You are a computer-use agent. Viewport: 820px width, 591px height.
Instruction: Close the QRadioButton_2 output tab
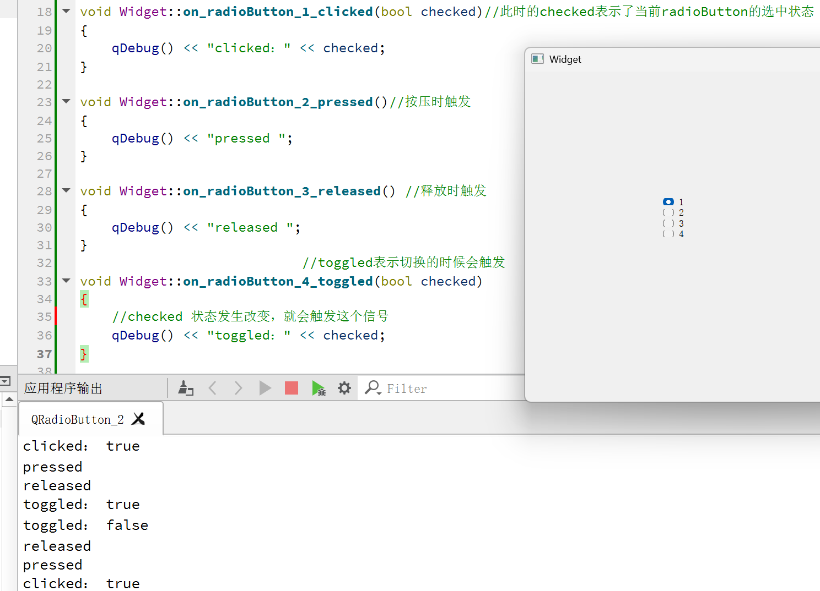point(139,419)
